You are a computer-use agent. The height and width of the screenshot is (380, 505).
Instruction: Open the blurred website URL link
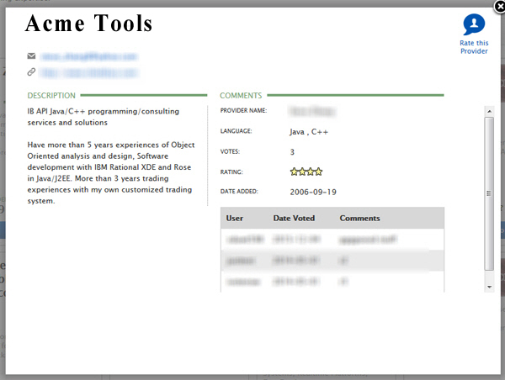pyautogui.click(x=89, y=73)
